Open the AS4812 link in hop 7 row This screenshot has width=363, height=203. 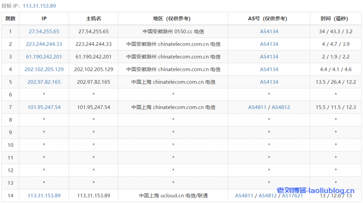281,107
